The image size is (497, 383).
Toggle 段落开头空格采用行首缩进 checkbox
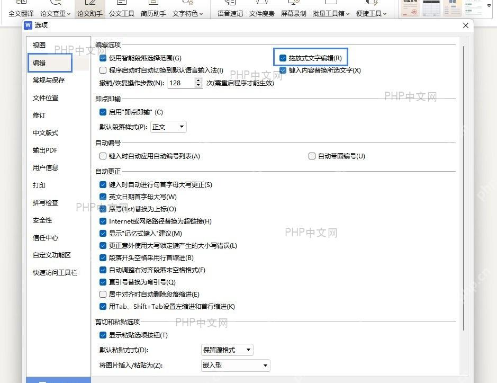[x=103, y=257]
